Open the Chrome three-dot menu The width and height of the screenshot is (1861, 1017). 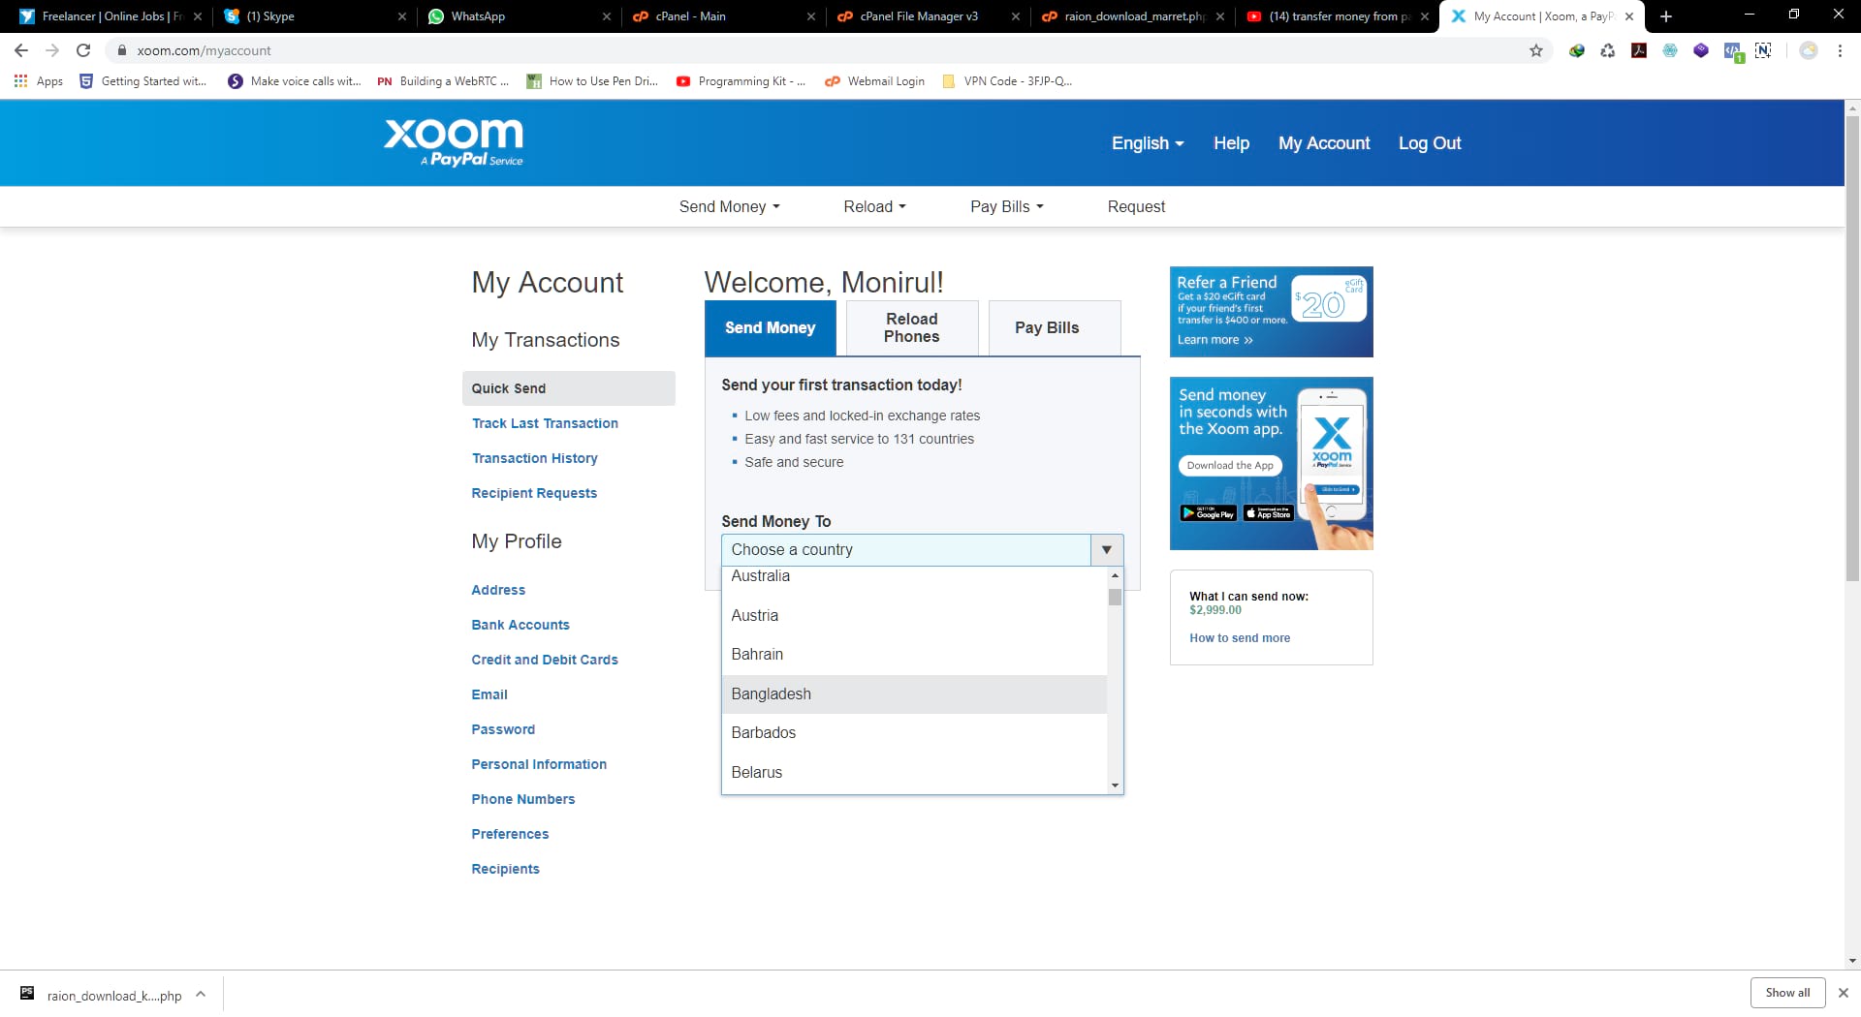pyautogui.click(x=1840, y=50)
